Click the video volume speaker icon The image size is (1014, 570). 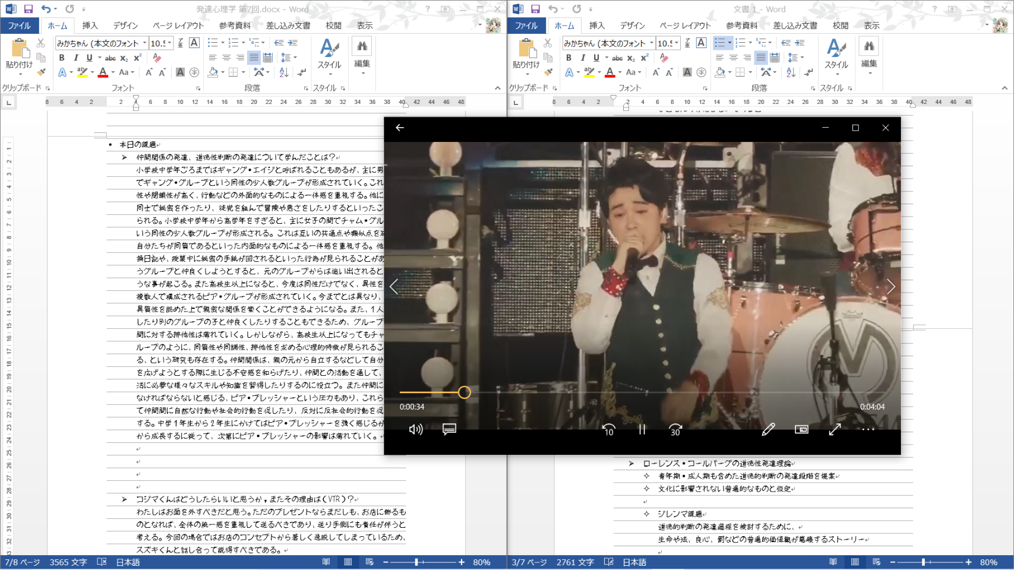[x=415, y=429]
